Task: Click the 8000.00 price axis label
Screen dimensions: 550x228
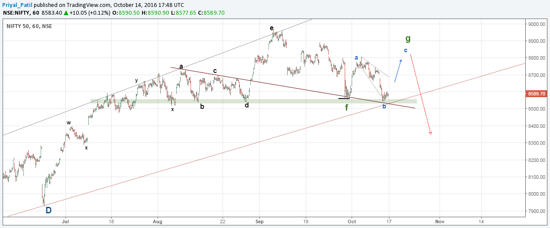Action: click(537, 194)
